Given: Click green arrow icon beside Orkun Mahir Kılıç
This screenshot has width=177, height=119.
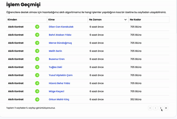Looking at the screenshot, I should pyautogui.click(x=37, y=99).
